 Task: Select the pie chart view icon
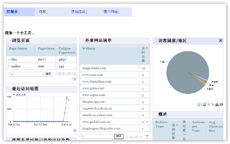tap(221, 105)
